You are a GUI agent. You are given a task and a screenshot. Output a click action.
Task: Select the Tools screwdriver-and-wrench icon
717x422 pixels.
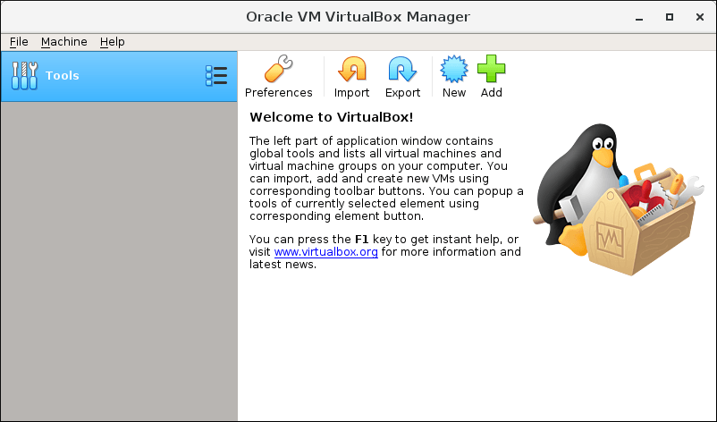25,75
